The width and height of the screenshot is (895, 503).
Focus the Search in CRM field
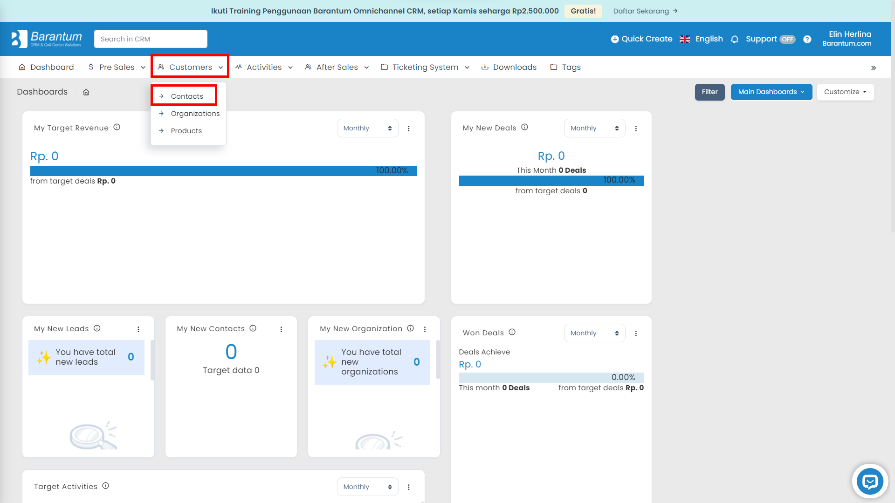pyautogui.click(x=151, y=39)
